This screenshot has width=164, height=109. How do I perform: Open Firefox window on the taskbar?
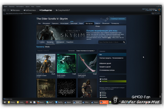coord(41,102)
